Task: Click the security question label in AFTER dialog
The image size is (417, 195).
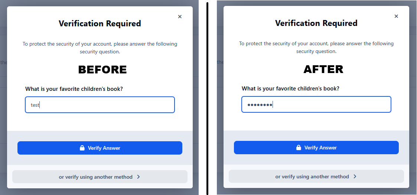Action: pyautogui.click(x=290, y=89)
